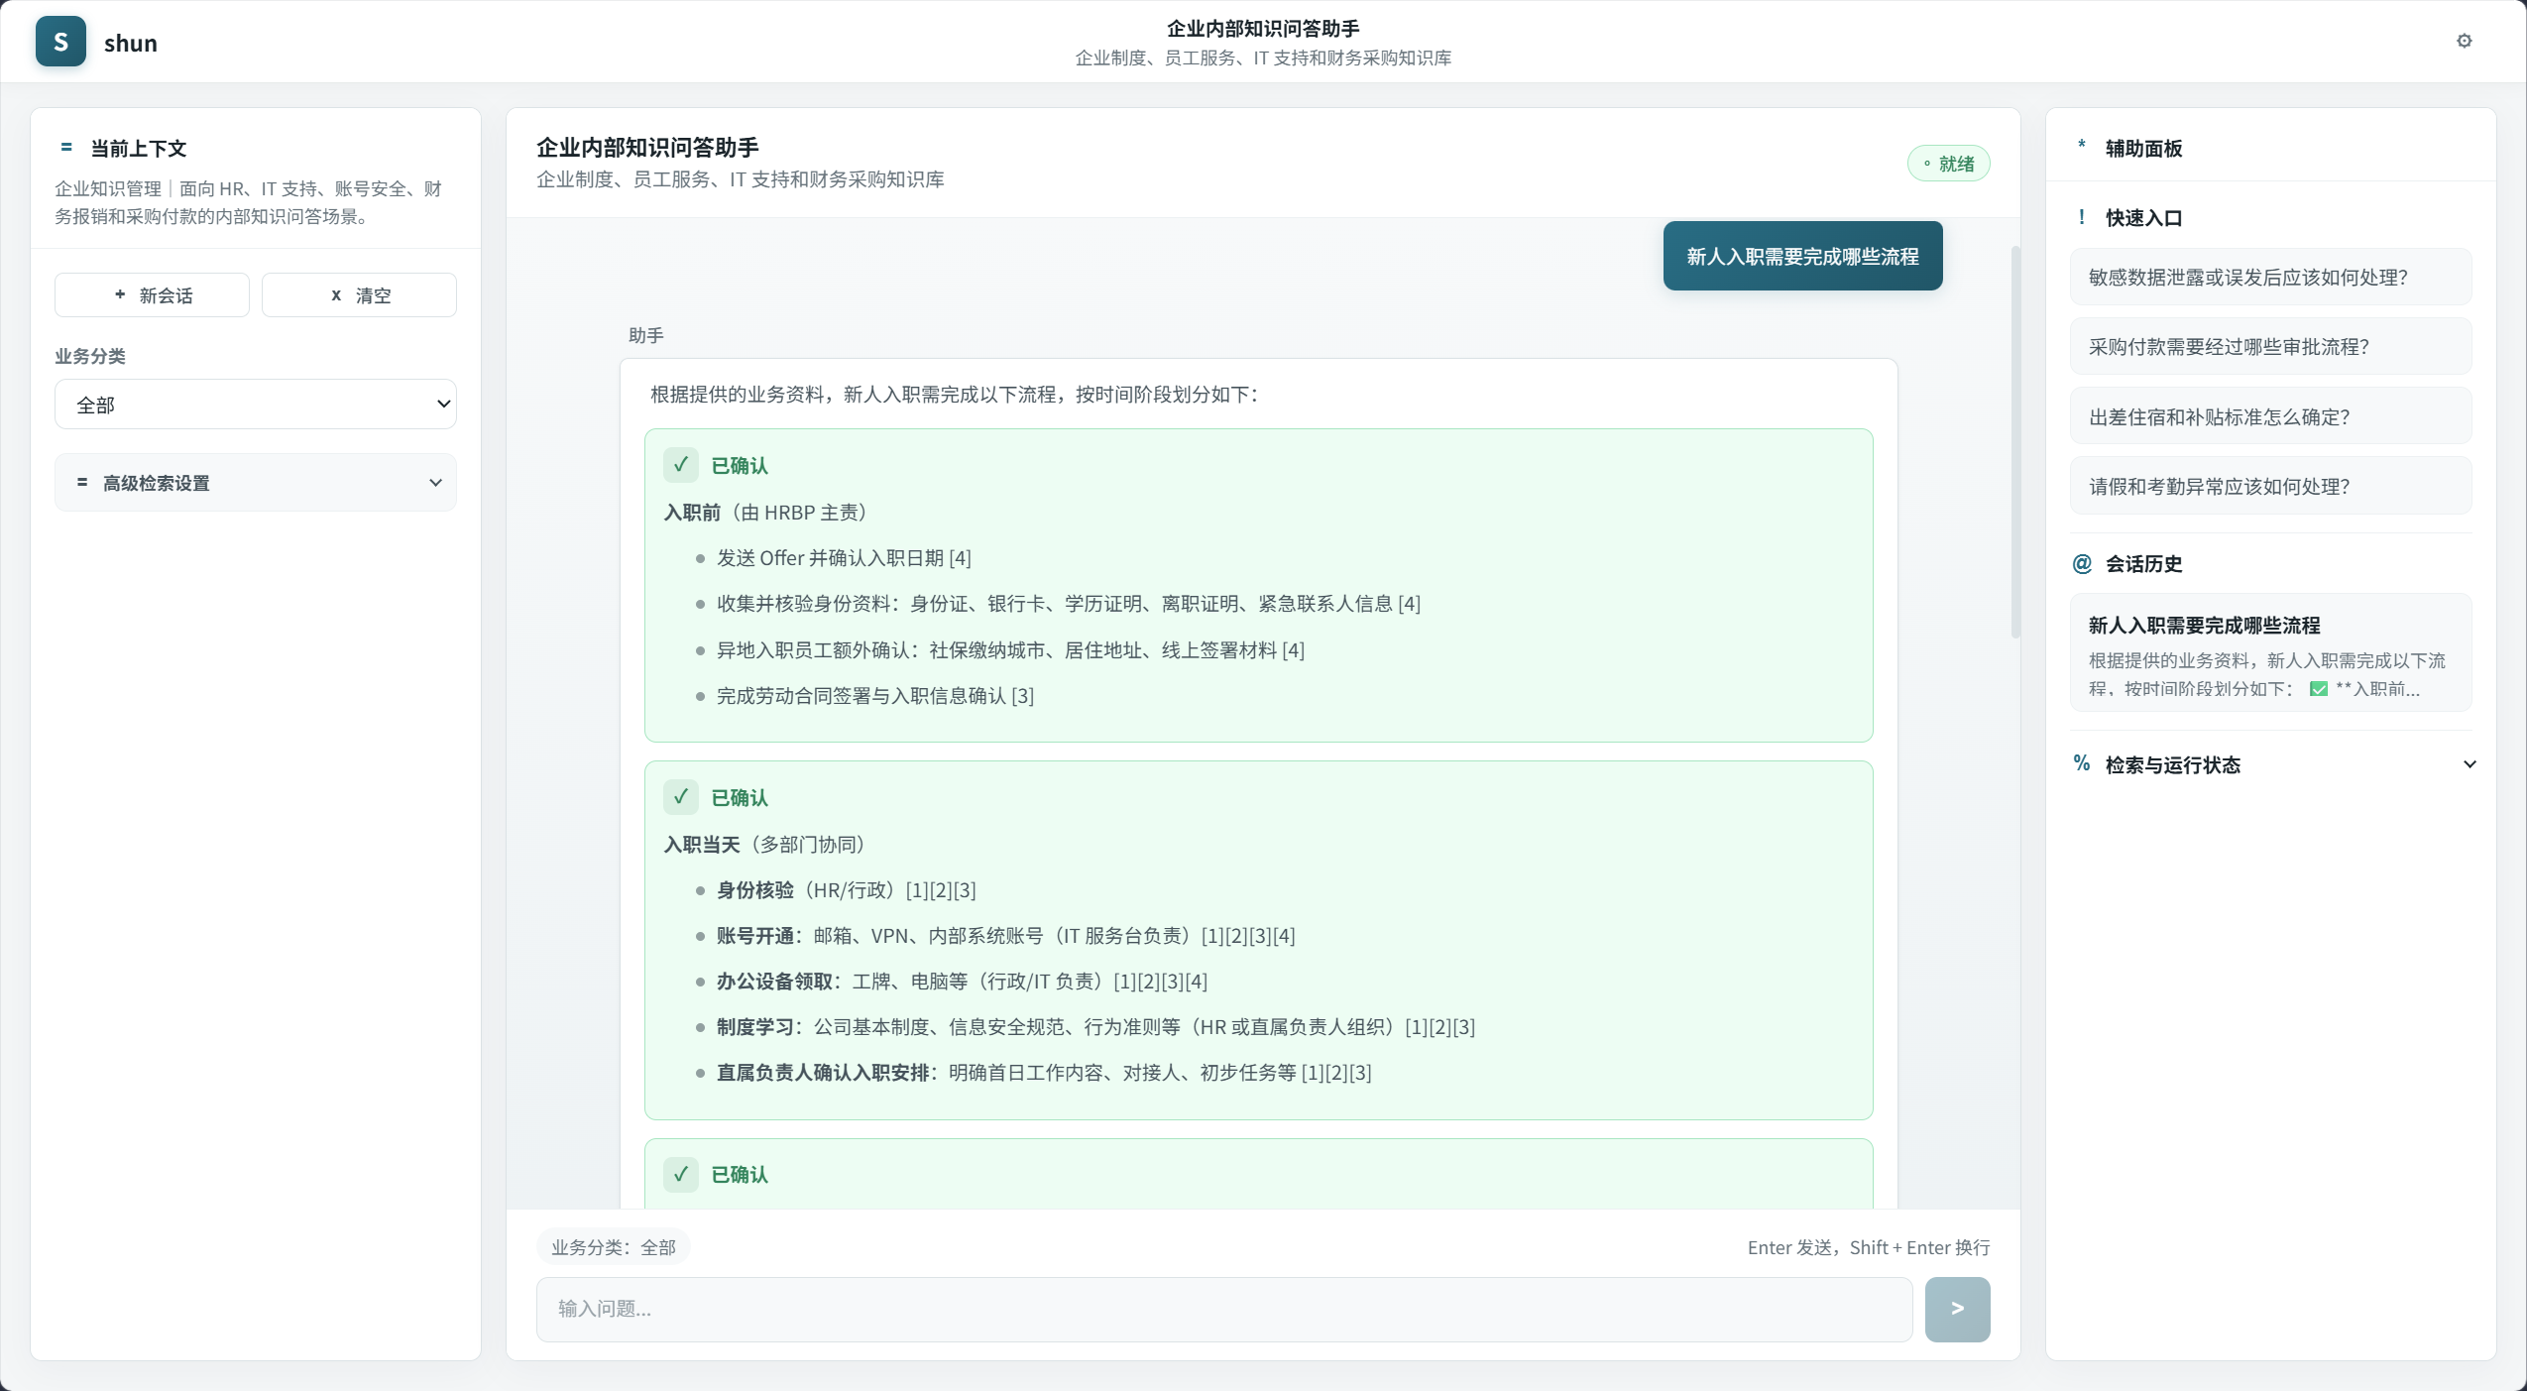Click the 辅助面板 asterisk icon
This screenshot has width=2527, height=1391.
pos(2082,147)
